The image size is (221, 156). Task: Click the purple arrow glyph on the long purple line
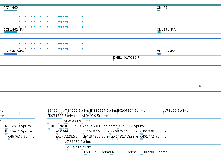pos(200,86)
